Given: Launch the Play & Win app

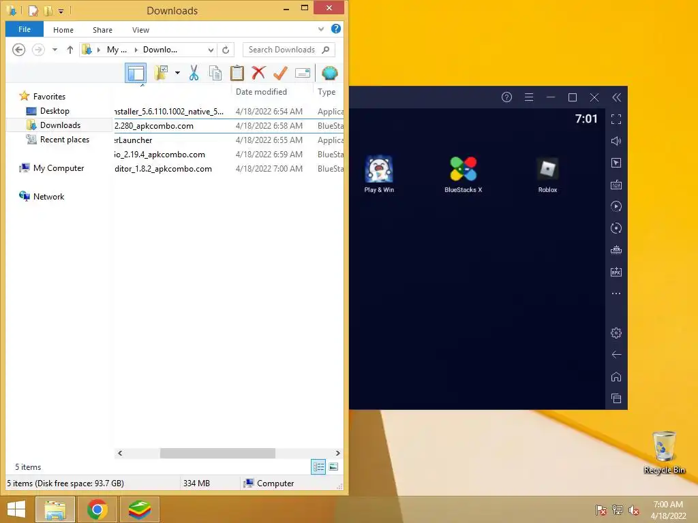Looking at the screenshot, I should 379,174.
